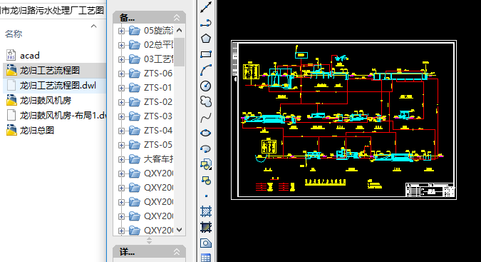Sort files by the 名称 column header
The width and height of the screenshot is (481, 262).
pyautogui.click(x=14, y=34)
